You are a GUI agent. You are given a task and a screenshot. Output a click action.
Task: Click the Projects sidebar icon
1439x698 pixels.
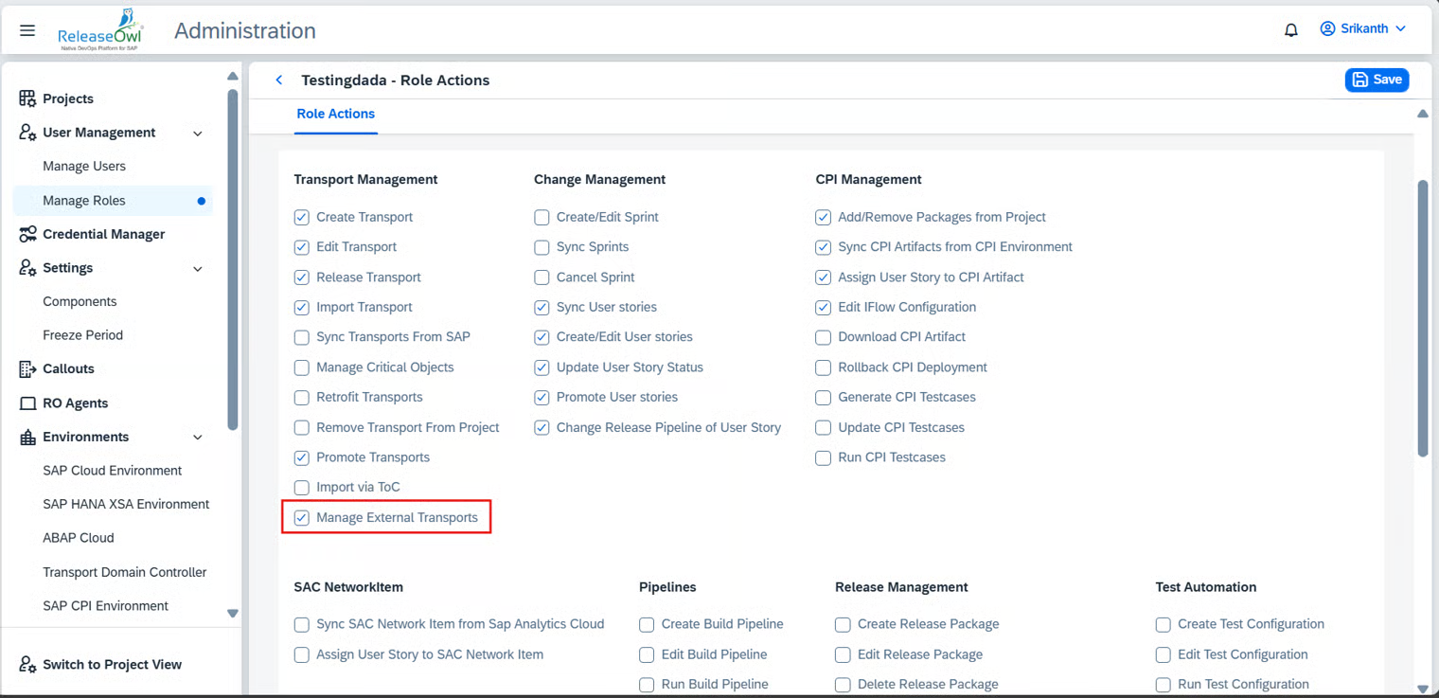coord(27,98)
